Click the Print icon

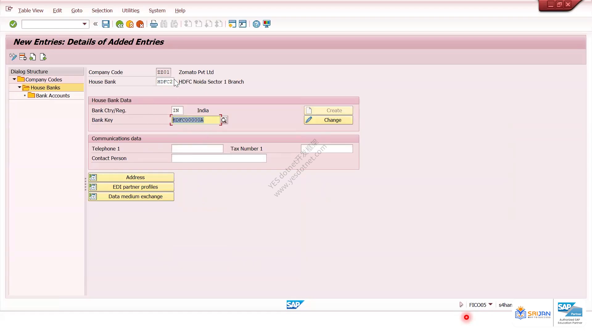(154, 24)
